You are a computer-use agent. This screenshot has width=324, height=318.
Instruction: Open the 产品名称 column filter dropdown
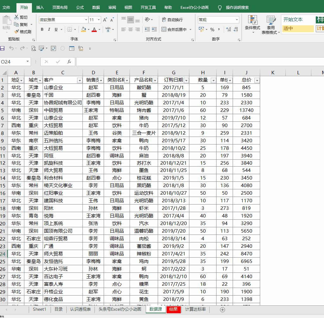tap(155, 80)
